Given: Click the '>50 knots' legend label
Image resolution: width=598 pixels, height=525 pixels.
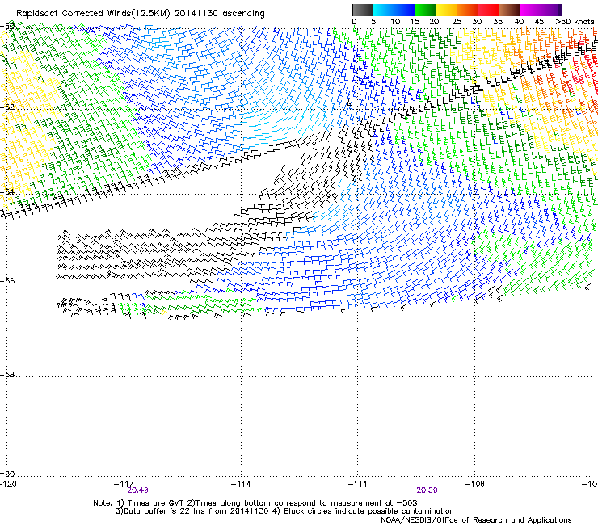Looking at the screenshot, I should point(575,22).
